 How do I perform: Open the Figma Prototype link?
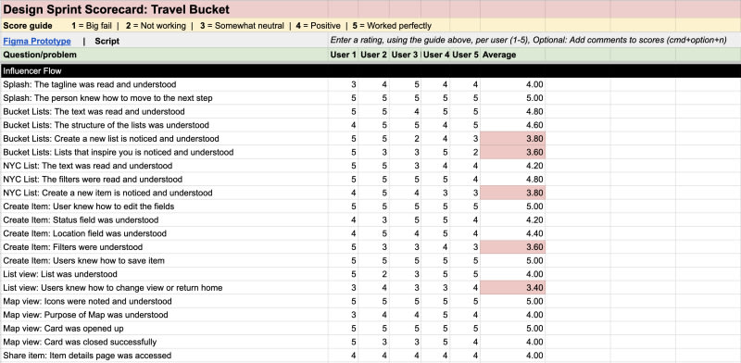pyautogui.click(x=37, y=41)
